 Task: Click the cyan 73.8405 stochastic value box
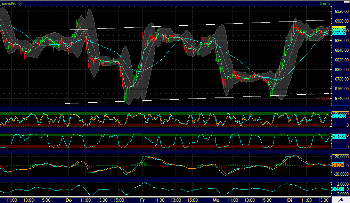coord(338,117)
